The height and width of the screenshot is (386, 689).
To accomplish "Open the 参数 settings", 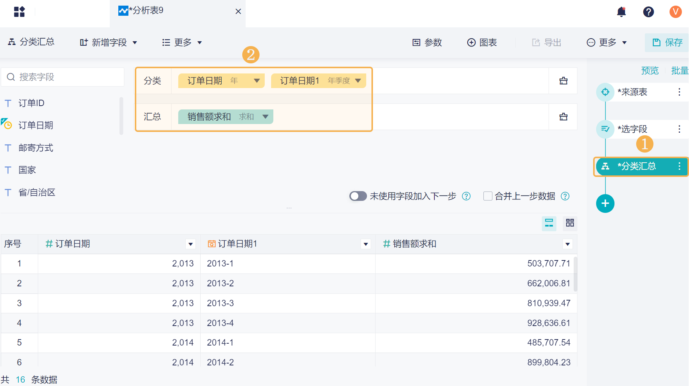I will [427, 43].
